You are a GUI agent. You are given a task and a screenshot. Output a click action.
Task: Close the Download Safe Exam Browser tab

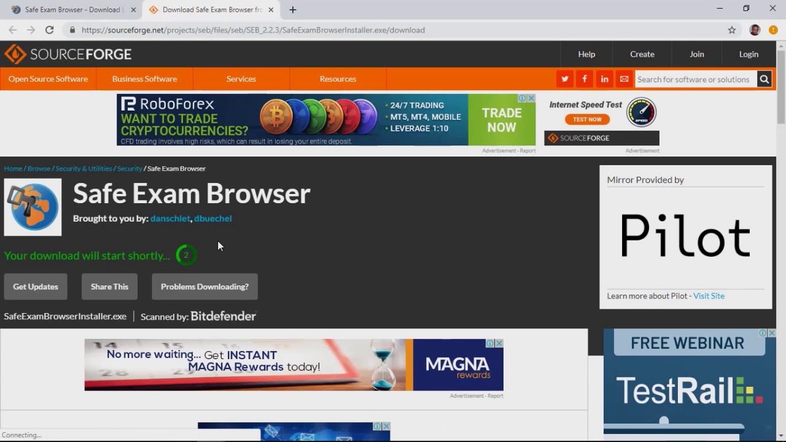pyautogui.click(x=271, y=10)
